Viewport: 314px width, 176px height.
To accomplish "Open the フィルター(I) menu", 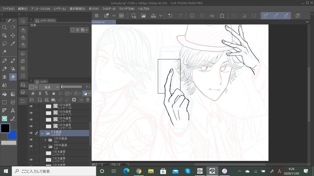I will coord(109,9).
